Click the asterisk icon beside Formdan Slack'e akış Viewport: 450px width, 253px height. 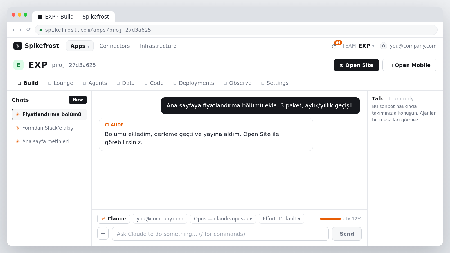(18, 128)
